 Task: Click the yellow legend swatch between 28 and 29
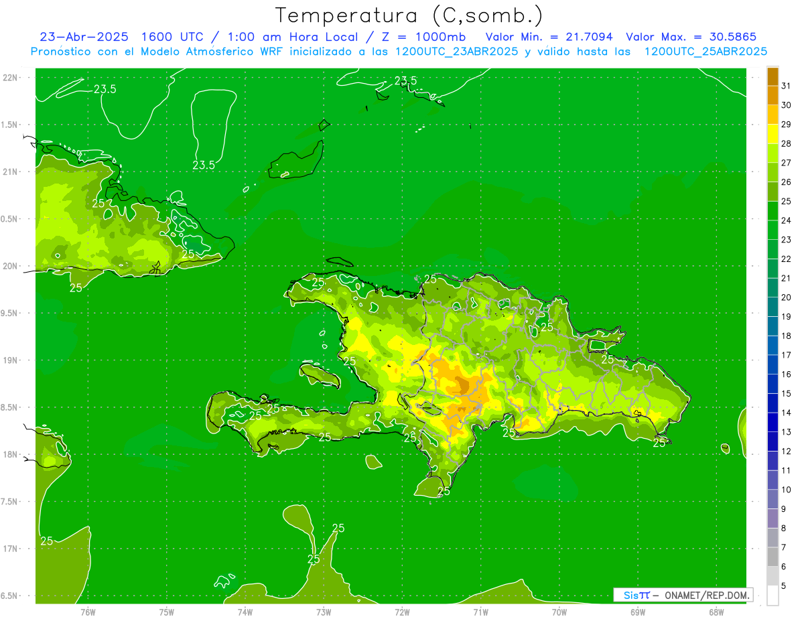pos(773,134)
